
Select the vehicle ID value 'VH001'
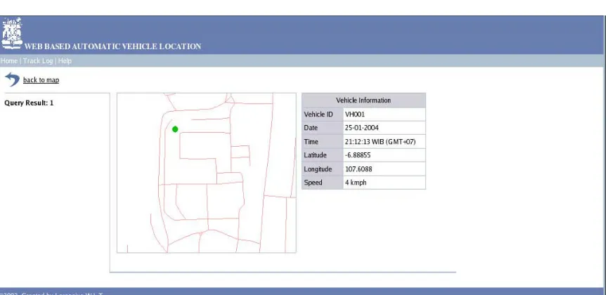355,114
